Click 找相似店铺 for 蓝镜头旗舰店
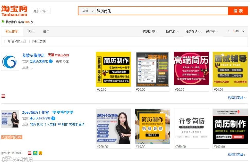 237,97
